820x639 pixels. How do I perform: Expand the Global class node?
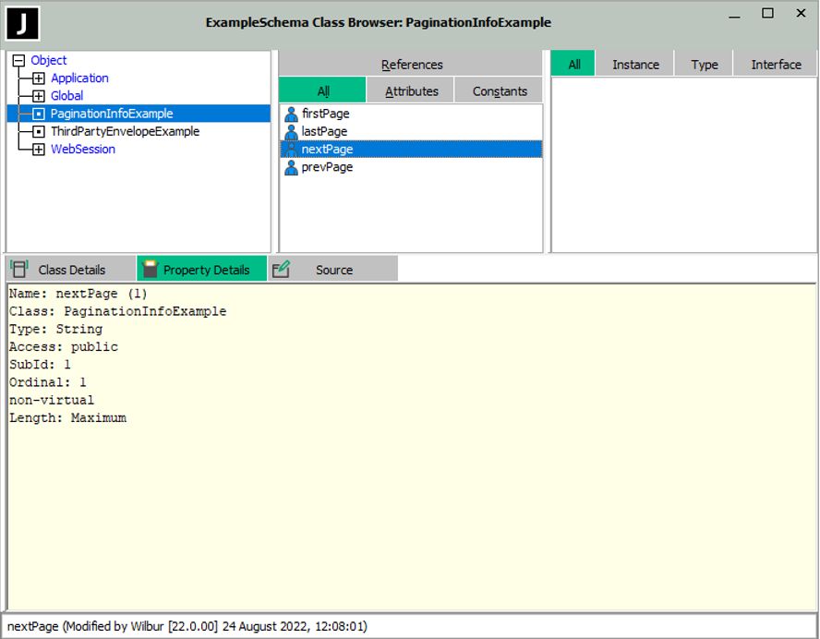click(x=39, y=96)
